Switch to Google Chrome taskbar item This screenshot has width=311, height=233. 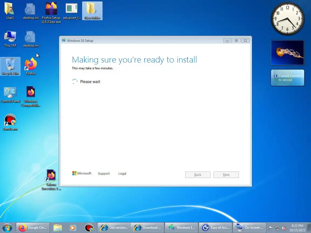click(33, 228)
